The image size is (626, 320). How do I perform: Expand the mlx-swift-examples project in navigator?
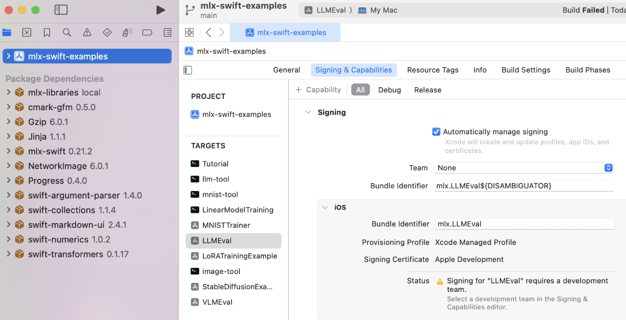click(8, 56)
